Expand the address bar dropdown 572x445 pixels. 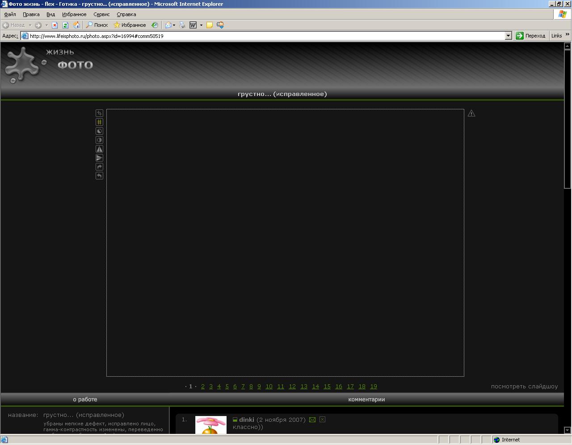pyautogui.click(x=508, y=36)
